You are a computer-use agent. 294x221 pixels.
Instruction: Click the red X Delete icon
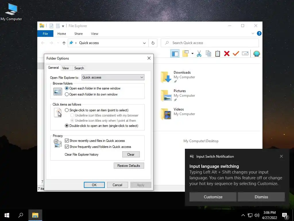tap(227, 54)
